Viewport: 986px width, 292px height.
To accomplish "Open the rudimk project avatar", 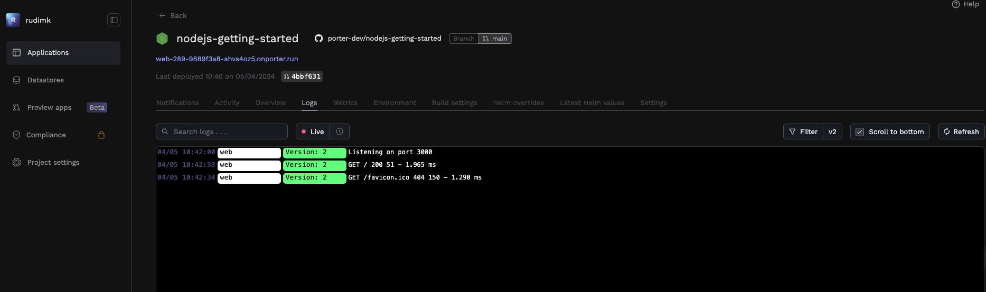I will pos(13,20).
